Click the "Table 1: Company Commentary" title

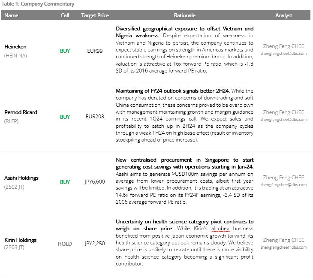37,4
